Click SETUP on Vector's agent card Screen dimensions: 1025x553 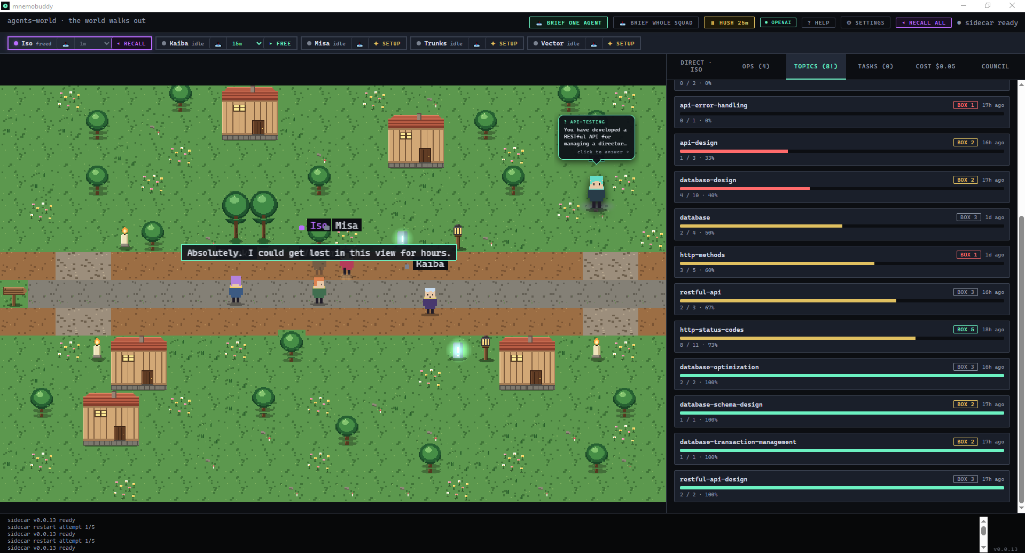click(621, 44)
